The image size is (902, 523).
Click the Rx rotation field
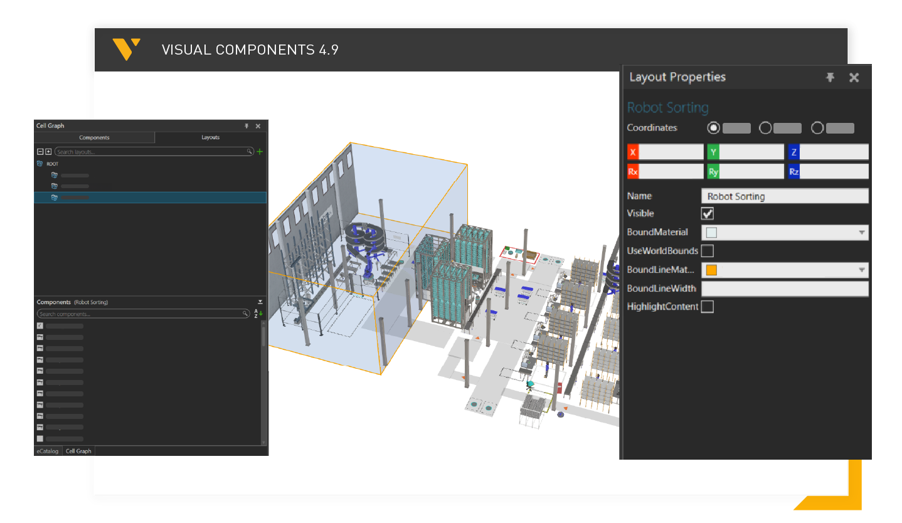pos(666,172)
